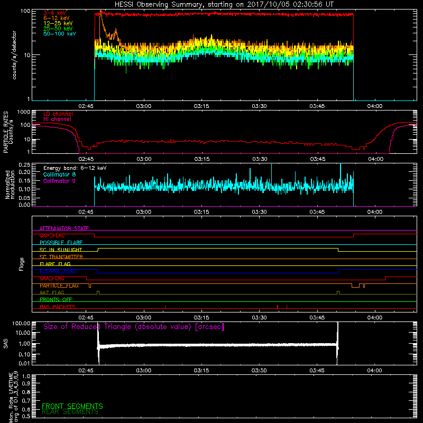Click the ECLIPSE_FLAG label

pyautogui.click(x=58, y=271)
